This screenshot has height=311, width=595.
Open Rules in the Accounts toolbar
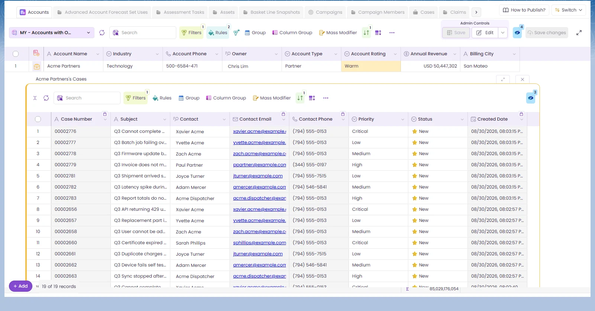218,33
